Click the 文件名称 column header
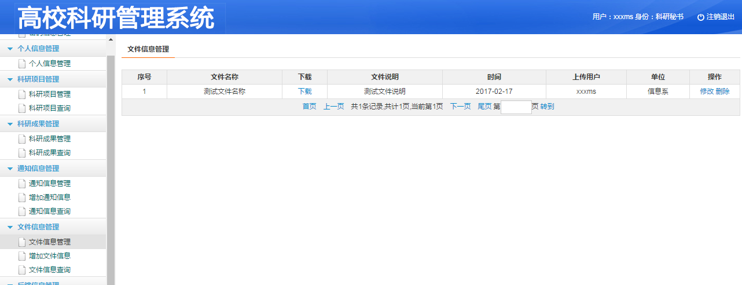The height and width of the screenshot is (285, 742). click(x=225, y=77)
